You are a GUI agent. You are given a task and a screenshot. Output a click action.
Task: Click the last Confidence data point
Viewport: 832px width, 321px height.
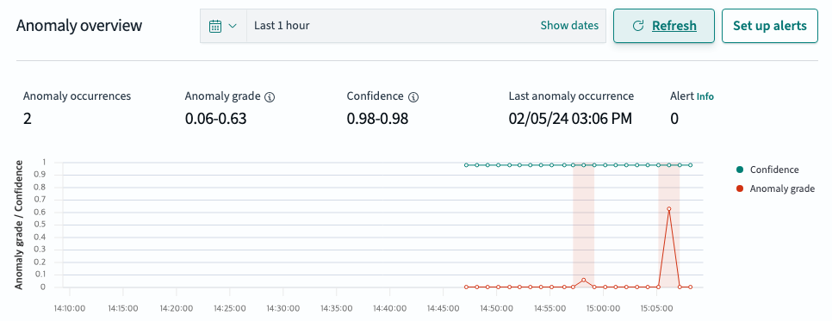click(x=691, y=165)
